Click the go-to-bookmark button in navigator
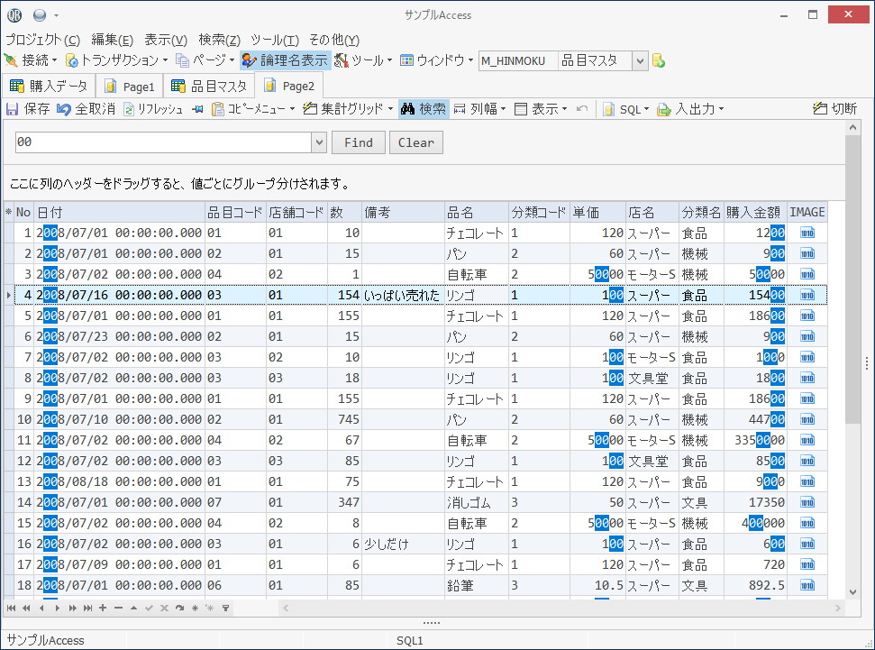 [210, 609]
